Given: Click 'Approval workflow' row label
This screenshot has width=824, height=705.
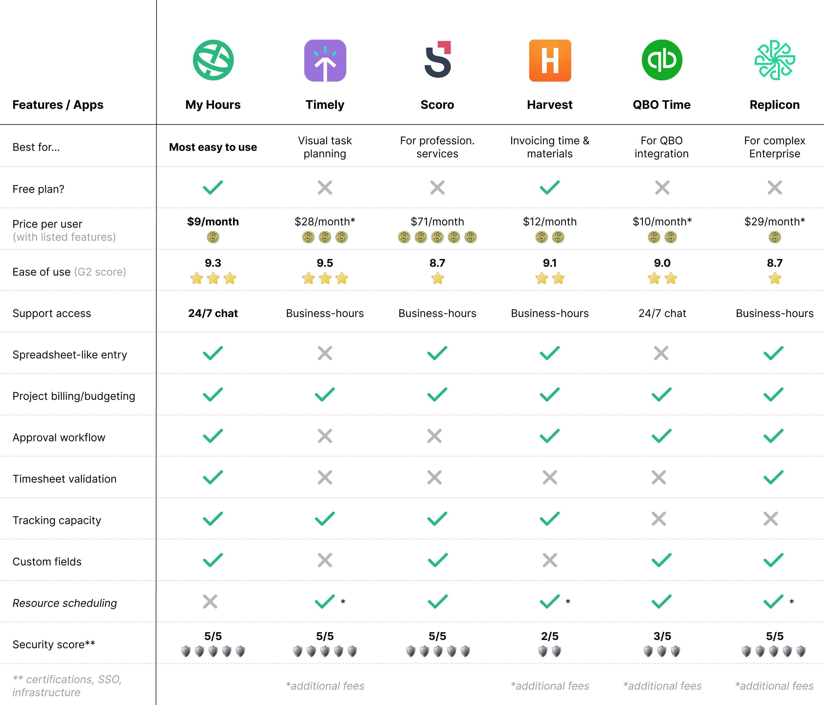Looking at the screenshot, I should [59, 438].
